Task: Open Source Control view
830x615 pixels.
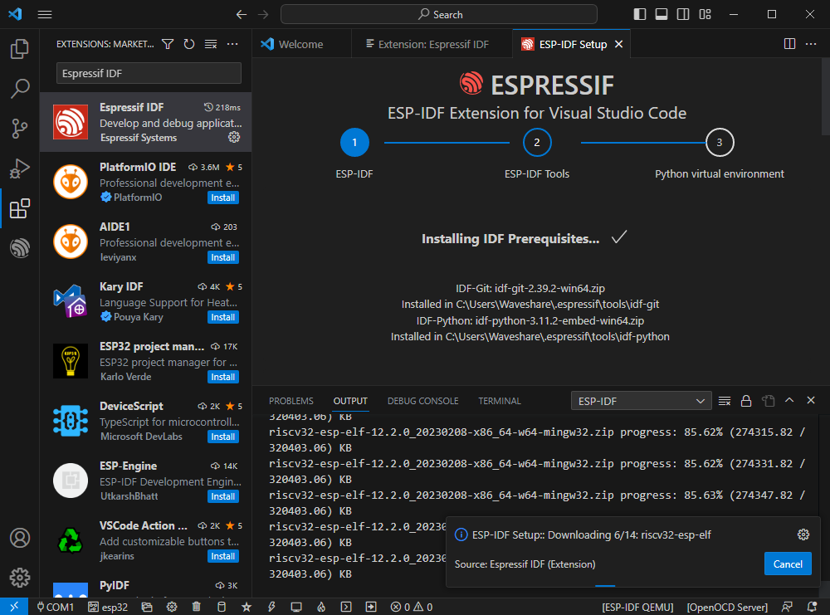Action: tap(20, 128)
